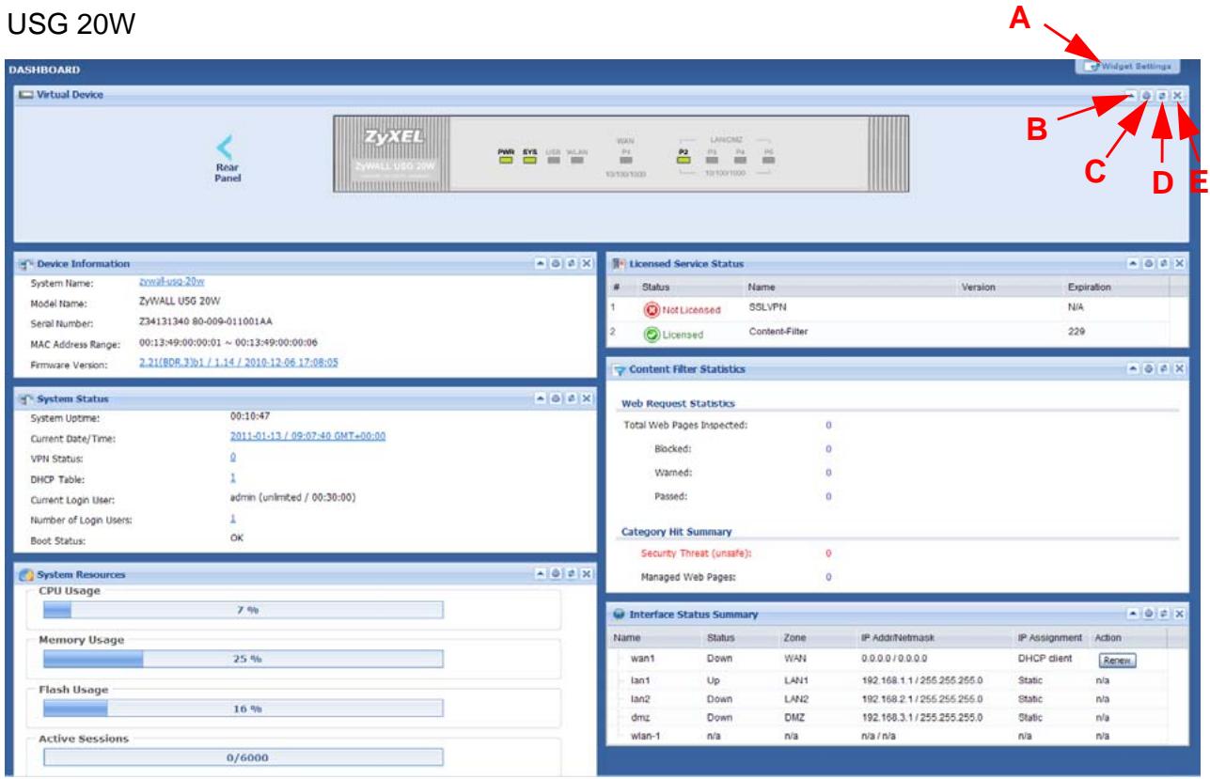Close the System Resources widget
1210x779 pixels.
click(587, 573)
